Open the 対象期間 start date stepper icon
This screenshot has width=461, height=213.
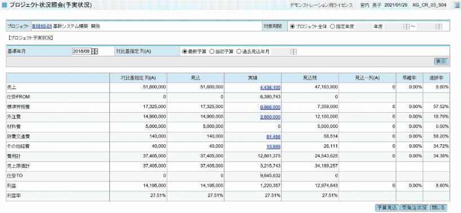[406, 26]
